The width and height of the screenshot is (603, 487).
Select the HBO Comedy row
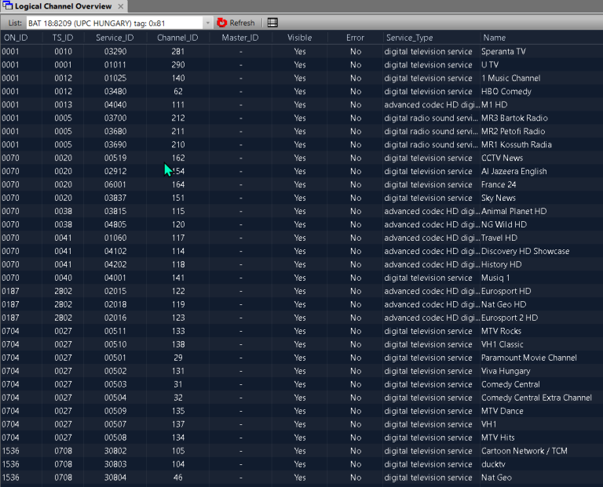301,92
